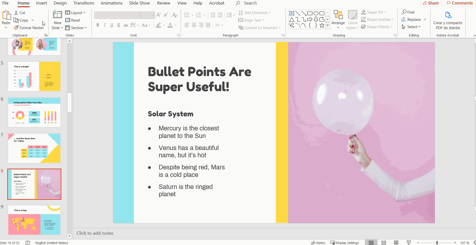This screenshot has width=476, height=245.
Task: Switch to the Animations ribbon tab
Action: pyautogui.click(x=112, y=3)
